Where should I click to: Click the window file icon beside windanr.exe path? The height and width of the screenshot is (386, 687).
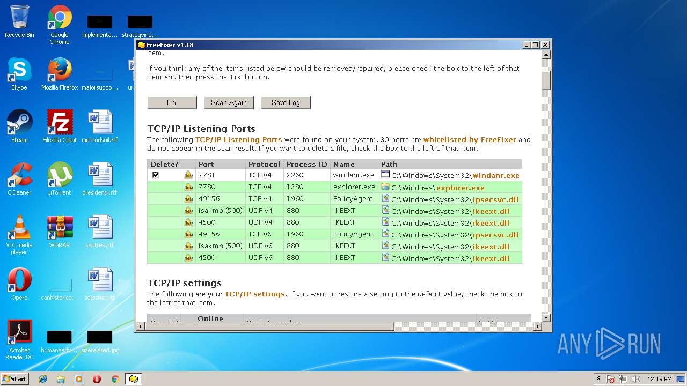click(x=385, y=174)
